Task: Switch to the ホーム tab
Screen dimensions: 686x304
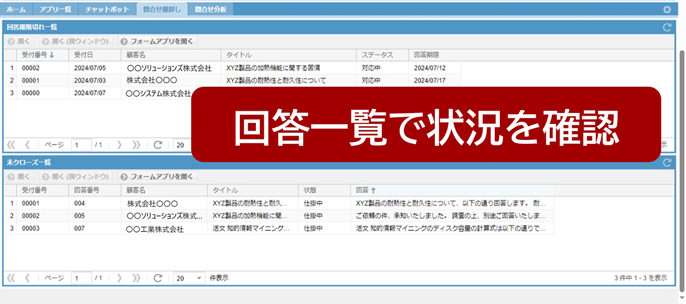Action: (16, 9)
